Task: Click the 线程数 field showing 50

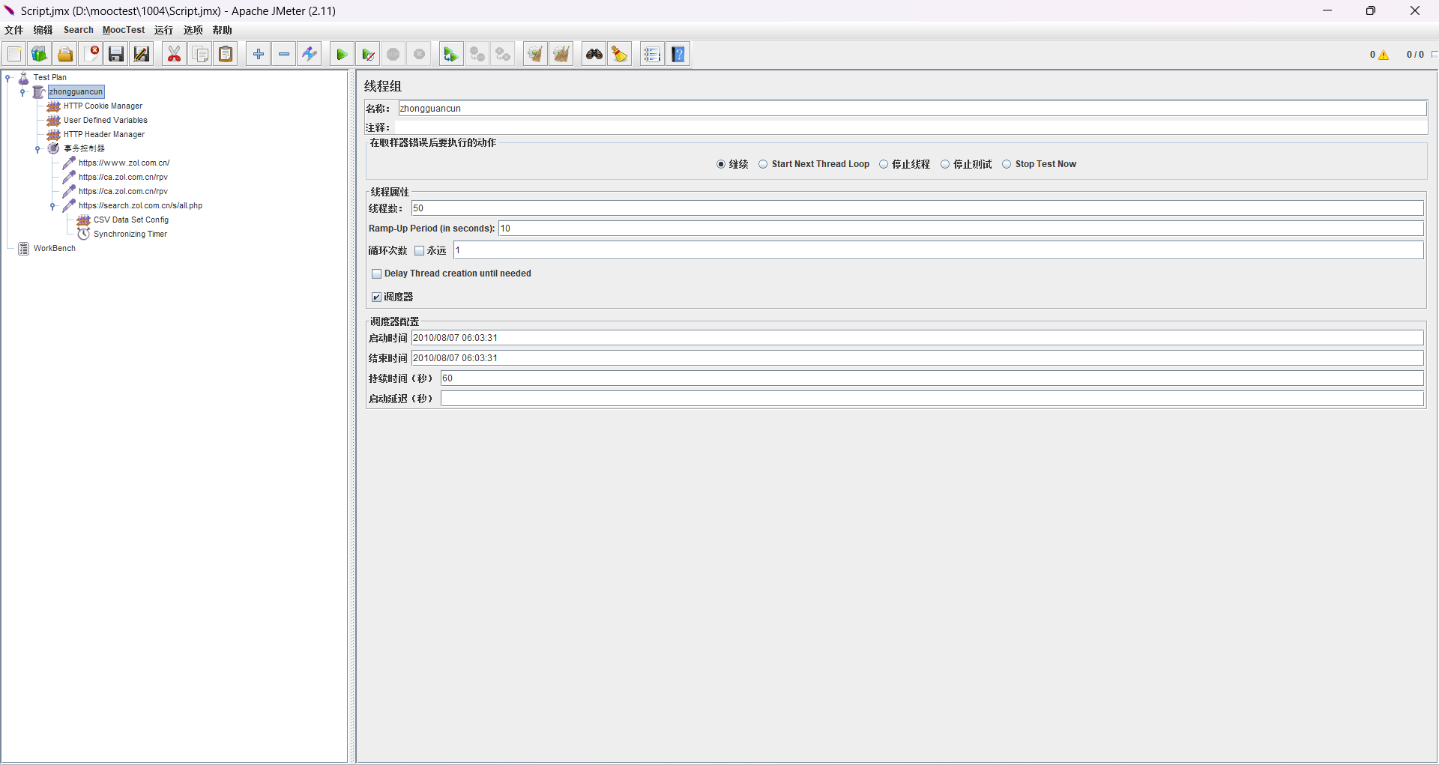Action: click(x=917, y=208)
